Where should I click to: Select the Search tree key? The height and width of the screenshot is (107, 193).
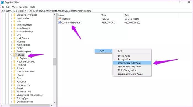(20, 88)
